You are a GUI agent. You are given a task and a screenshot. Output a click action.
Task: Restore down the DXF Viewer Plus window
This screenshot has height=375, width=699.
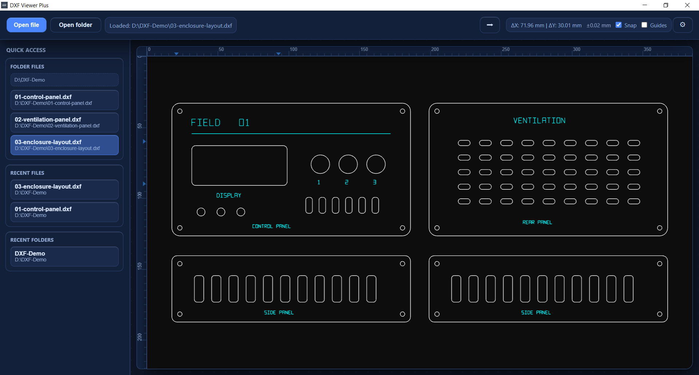(x=666, y=5)
